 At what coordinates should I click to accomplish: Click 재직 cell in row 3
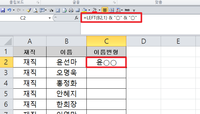pyautogui.click(x=30, y=73)
